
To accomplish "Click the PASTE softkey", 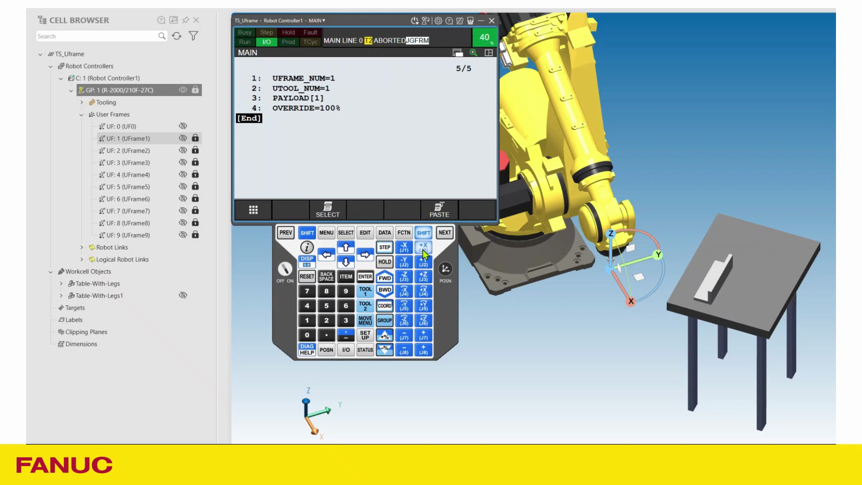I will [x=439, y=210].
